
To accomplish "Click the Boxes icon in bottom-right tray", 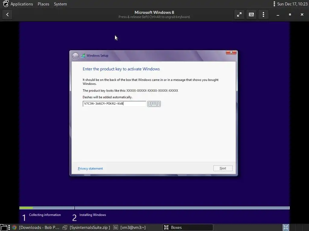I will (x=286, y=227).
